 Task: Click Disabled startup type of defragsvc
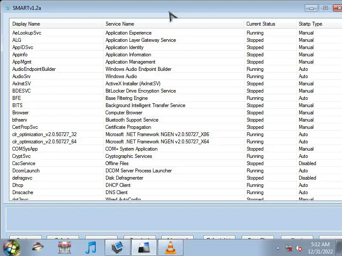click(x=307, y=178)
